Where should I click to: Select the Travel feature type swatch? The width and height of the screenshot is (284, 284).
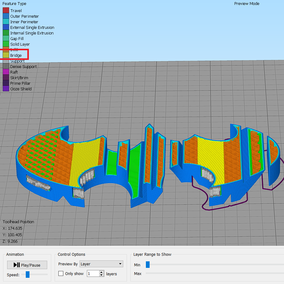(x=6, y=10)
